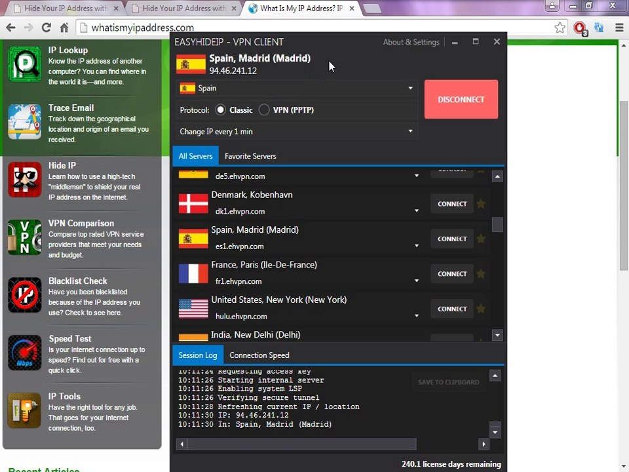
Task: Connect to the Spain, Madrid server
Action: [x=451, y=239]
